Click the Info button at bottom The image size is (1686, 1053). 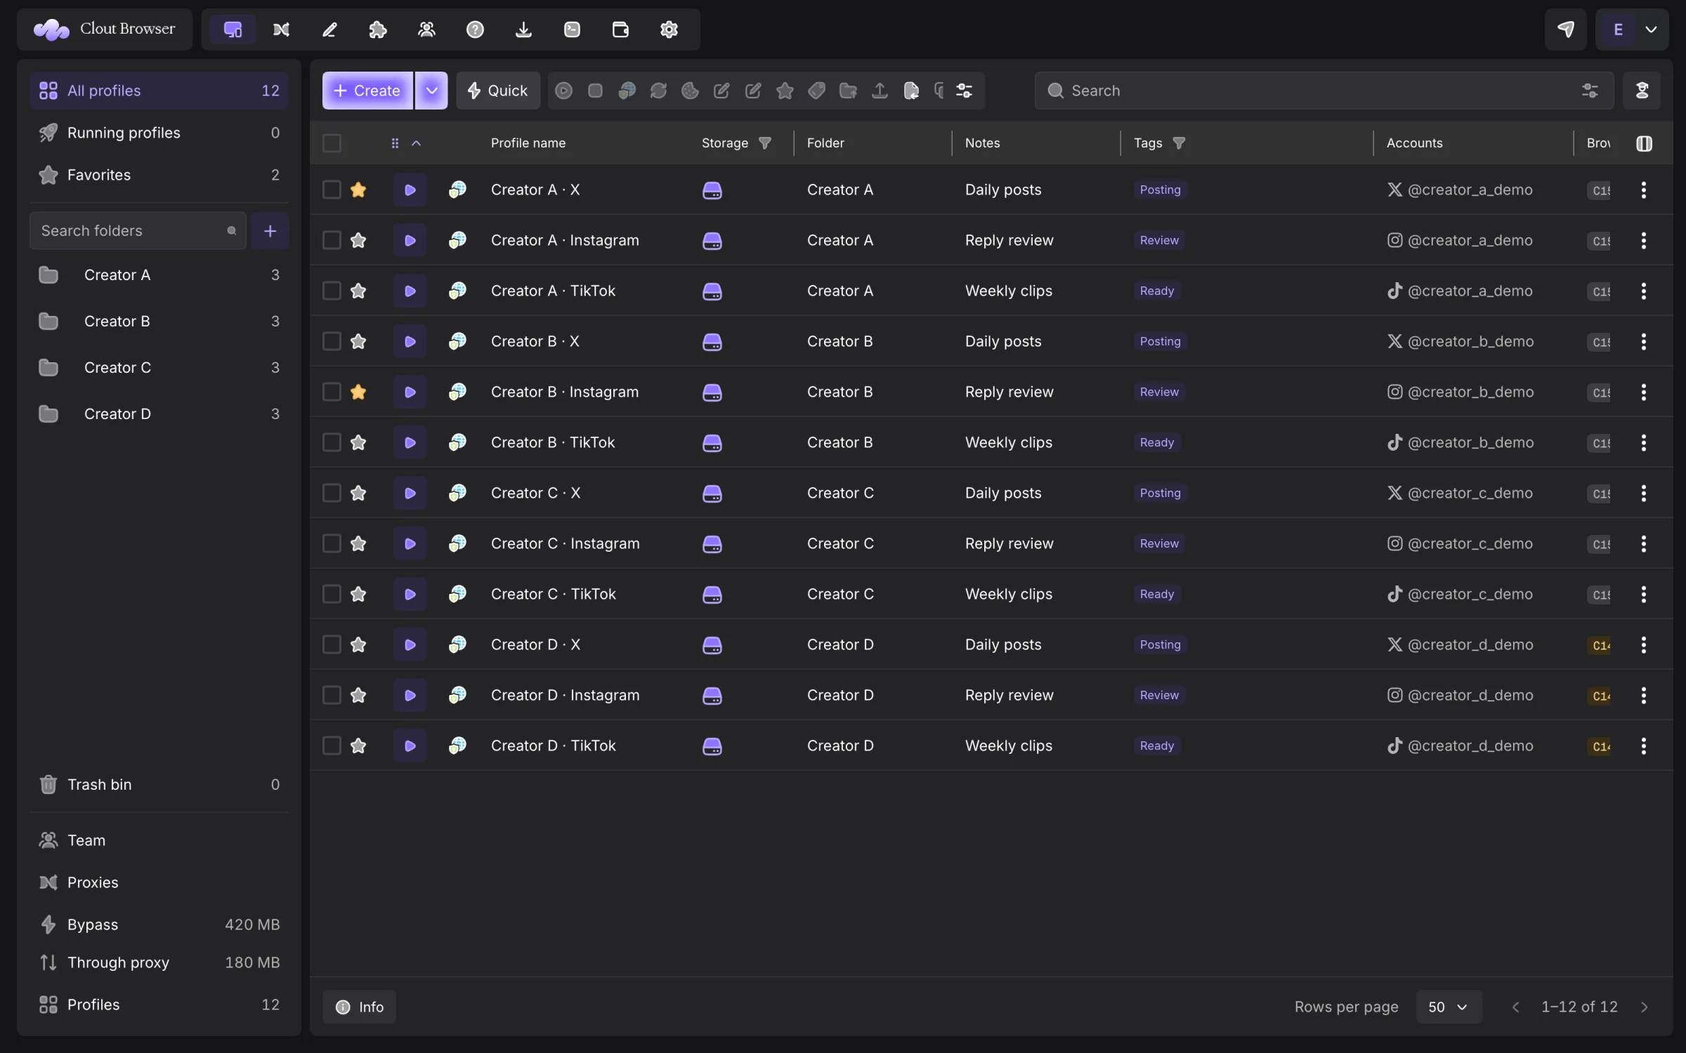pos(359,1007)
